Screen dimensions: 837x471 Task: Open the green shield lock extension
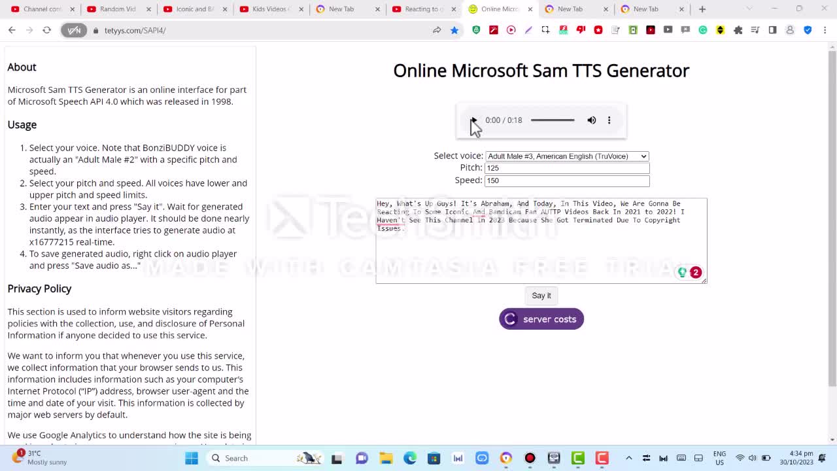click(x=476, y=30)
